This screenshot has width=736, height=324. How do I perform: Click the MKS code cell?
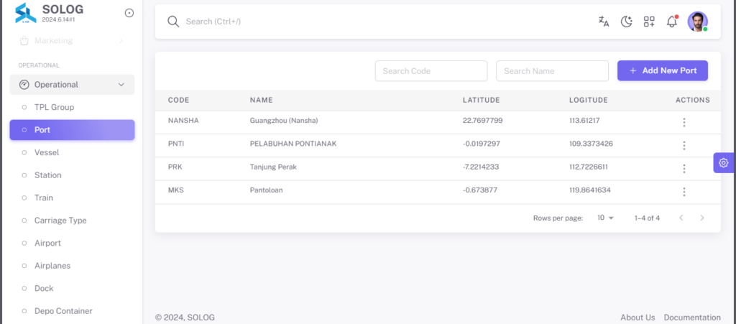pyautogui.click(x=175, y=190)
